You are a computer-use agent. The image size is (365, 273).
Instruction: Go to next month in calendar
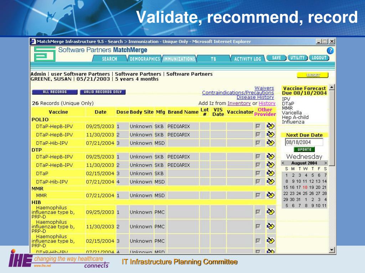click(x=325, y=163)
